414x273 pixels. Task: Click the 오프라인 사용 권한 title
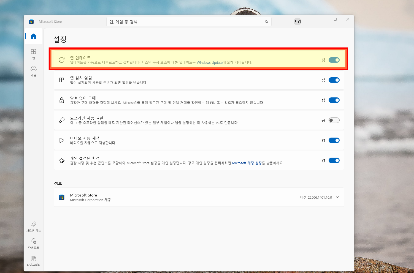87,118
